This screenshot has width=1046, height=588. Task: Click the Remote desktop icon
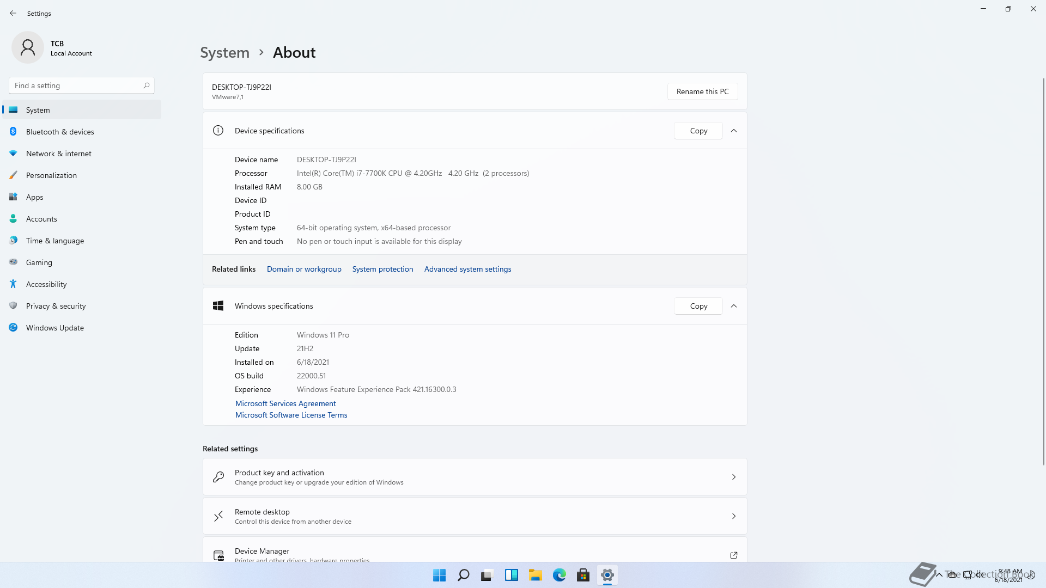[218, 516]
